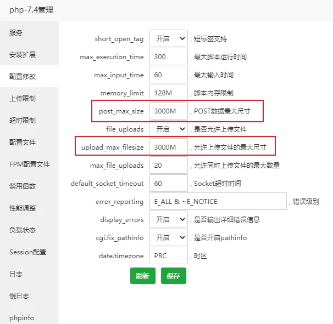Click the max_file_uploads input field
Screen dimensions: 333x324
point(169,165)
